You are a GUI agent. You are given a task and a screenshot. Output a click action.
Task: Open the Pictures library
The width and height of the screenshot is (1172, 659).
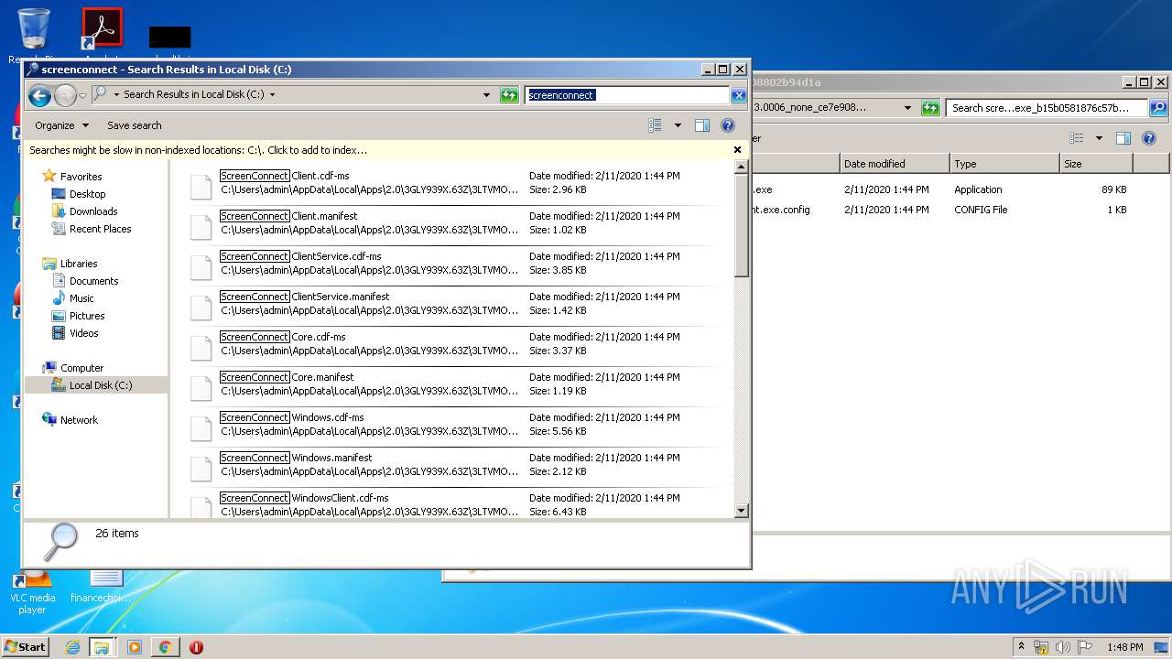[87, 315]
